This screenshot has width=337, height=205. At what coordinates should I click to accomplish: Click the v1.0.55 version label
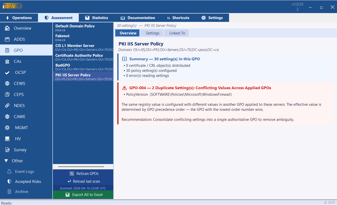tap(297, 4)
